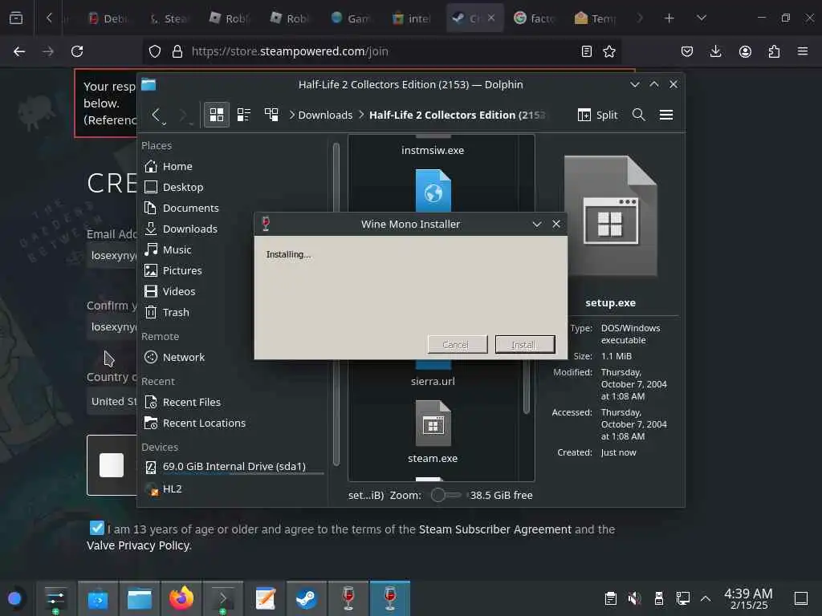
Task: Open a new Firefox tab
Action: point(669,18)
